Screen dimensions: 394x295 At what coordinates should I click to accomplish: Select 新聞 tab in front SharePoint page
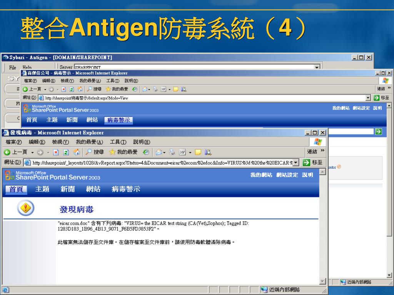coord(68,189)
